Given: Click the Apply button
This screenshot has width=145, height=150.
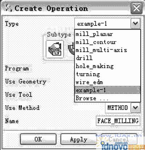Looking at the screenshot, I should tap(79, 139).
